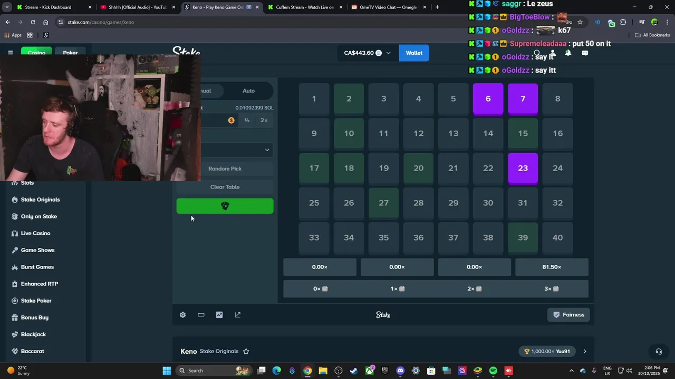
Task: Select Keno tile number 40
Action: point(558,237)
